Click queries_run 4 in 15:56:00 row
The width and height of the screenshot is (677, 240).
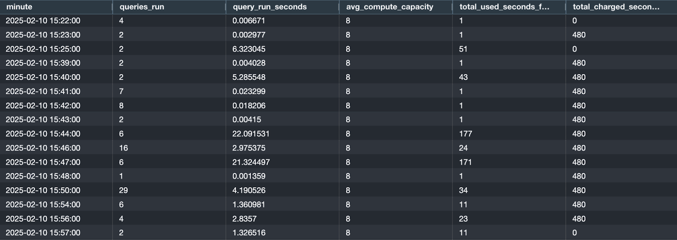[121, 219]
